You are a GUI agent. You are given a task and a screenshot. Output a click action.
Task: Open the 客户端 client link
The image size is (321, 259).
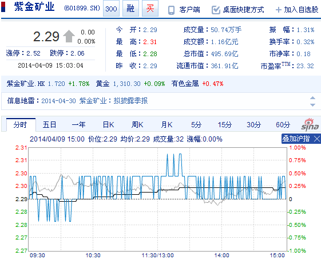point(189,10)
